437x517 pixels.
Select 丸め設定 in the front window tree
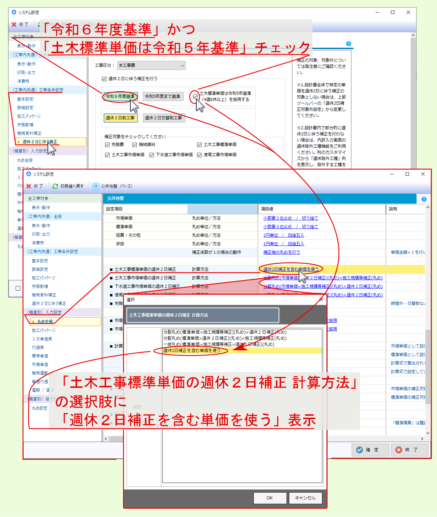click(40, 408)
